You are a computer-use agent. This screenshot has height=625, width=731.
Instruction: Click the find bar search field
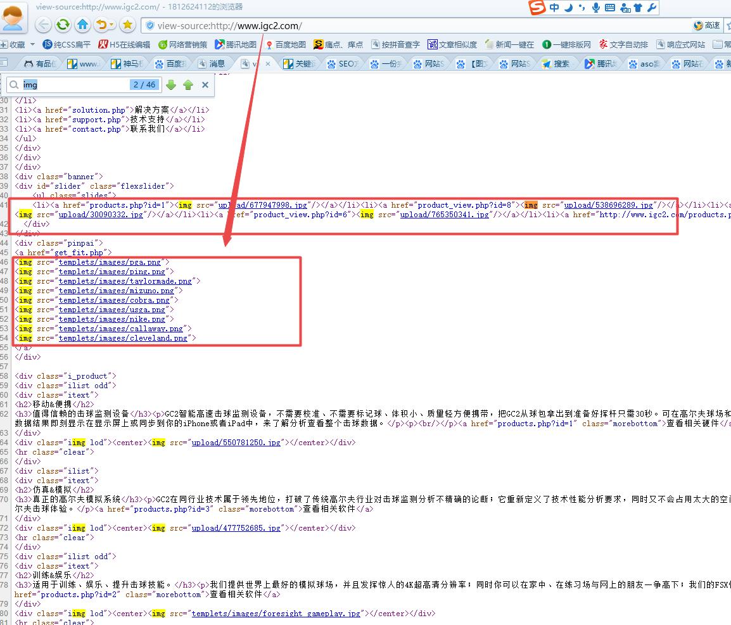point(73,85)
